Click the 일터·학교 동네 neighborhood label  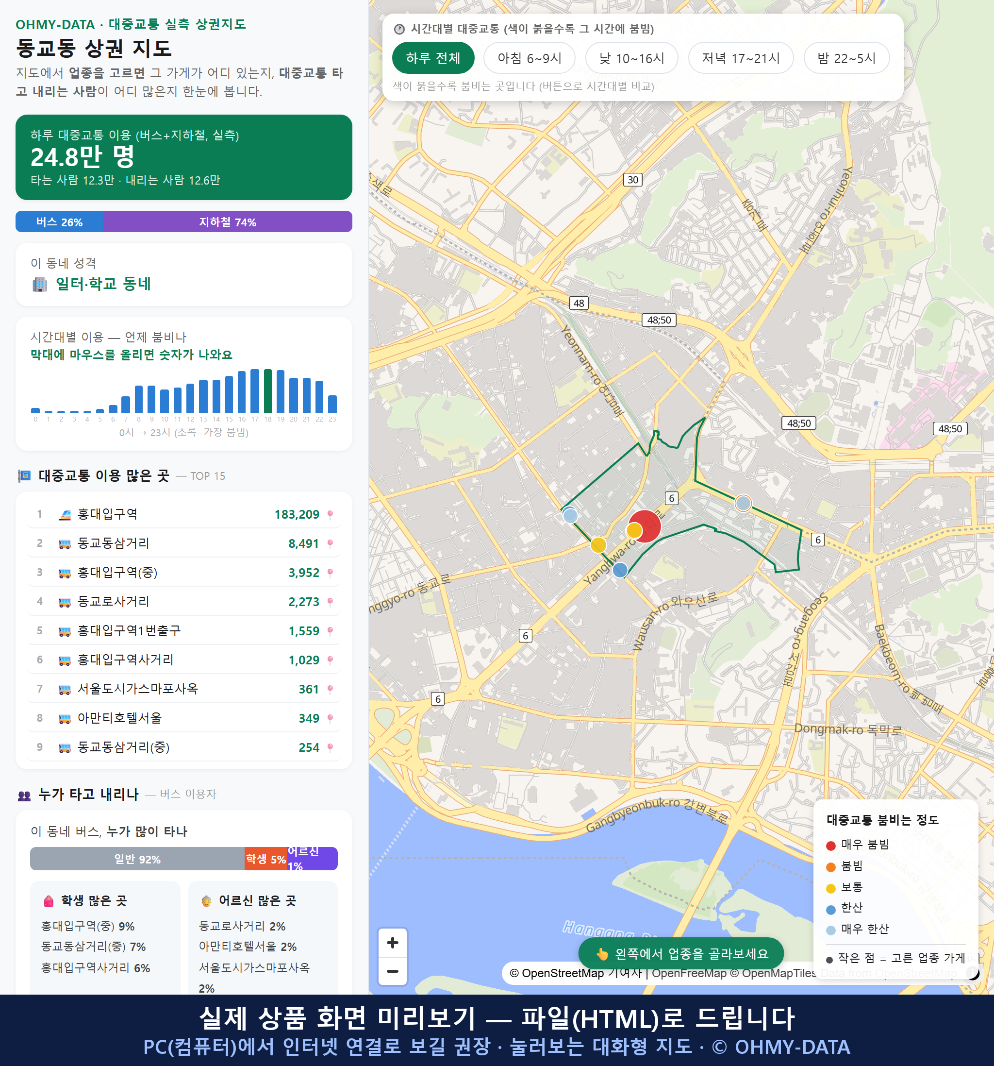(x=103, y=284)
